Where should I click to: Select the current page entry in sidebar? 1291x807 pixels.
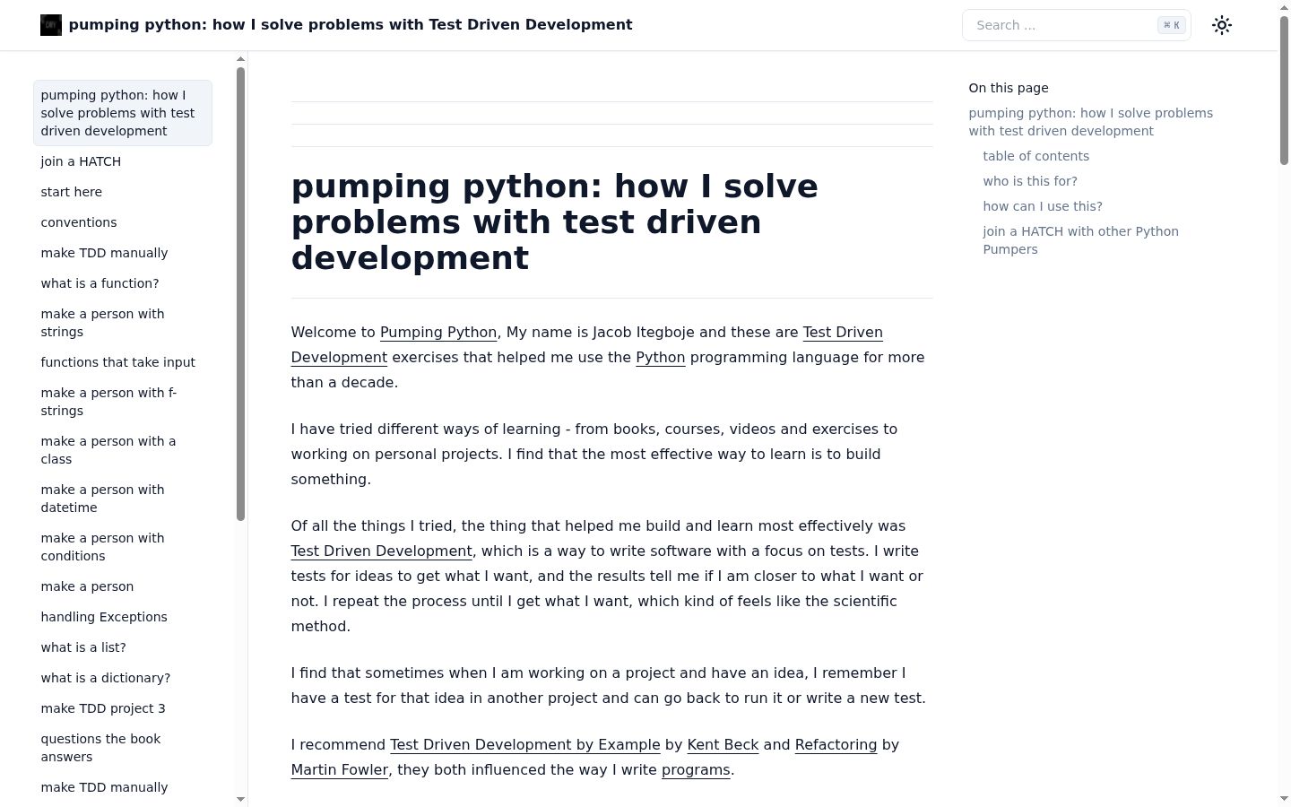tap(123, 113)
